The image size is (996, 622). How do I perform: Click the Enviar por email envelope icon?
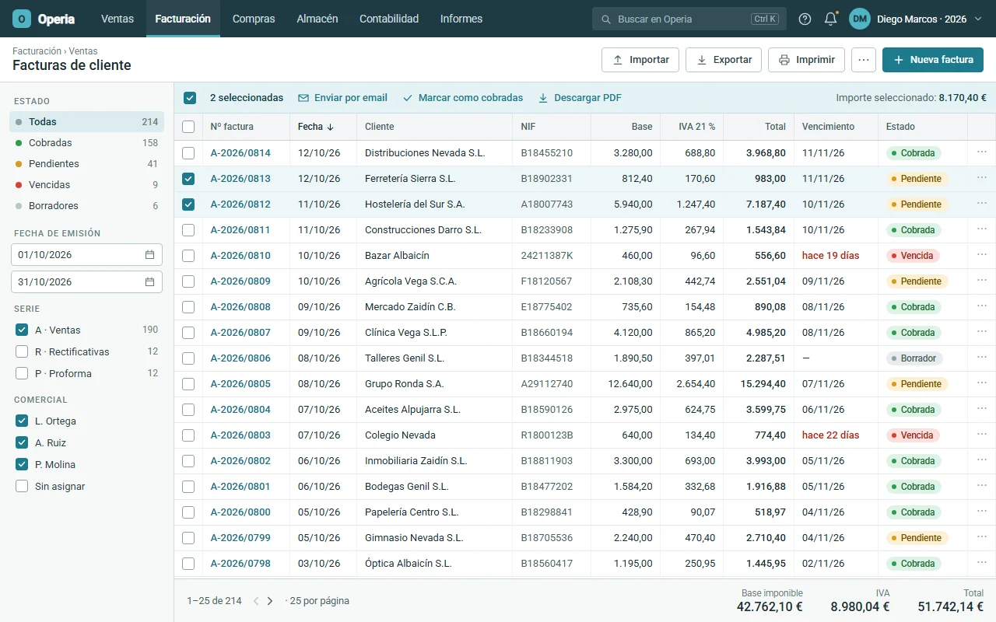pos(303,98)
